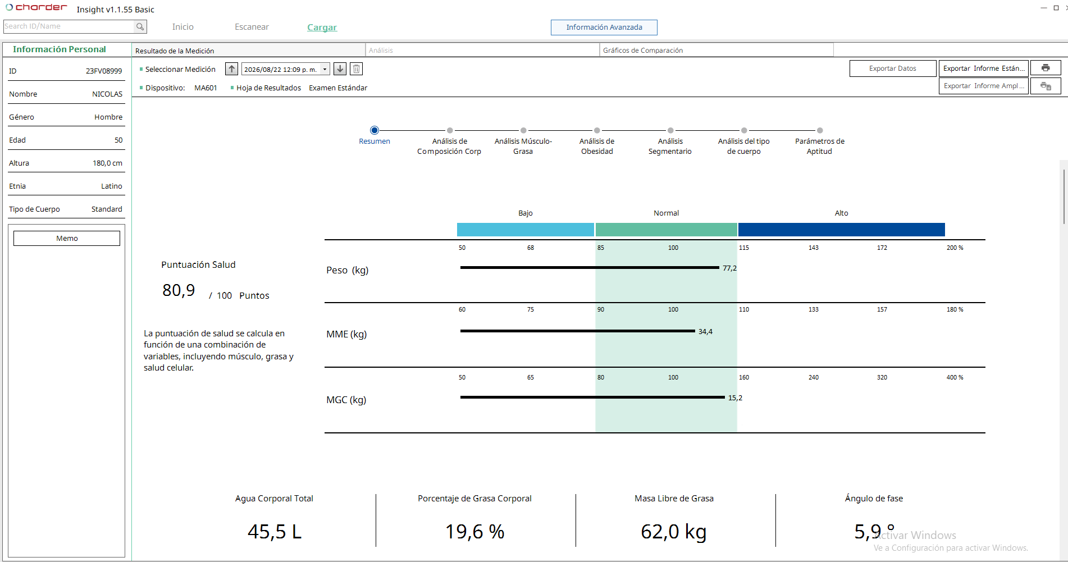Click the light blue Bajo range bar
Screen dimensions: 1068x562
click(x=525, y=230)
